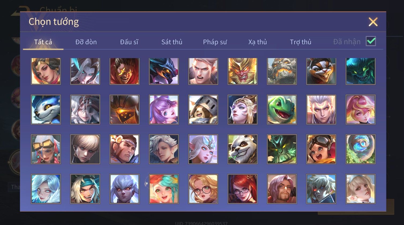404x225 pixels.
Task: Open the Sát thủ tab
Action: (172, 42)
